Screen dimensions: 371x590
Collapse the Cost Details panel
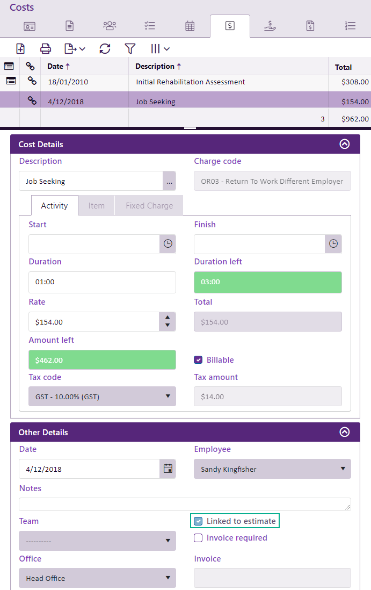tap(345, 144)
